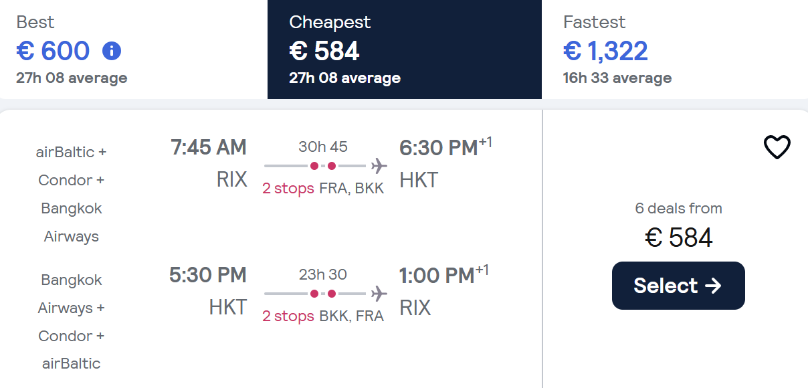808x388 pixels.
Task: Click the info icon beside € 600
Action: (112, 51)
